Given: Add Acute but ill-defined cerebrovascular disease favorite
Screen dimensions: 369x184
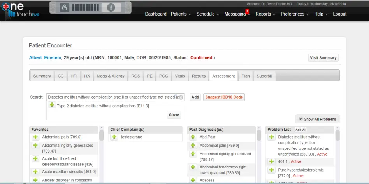Looking at the screenshot, I should (35, 159).
